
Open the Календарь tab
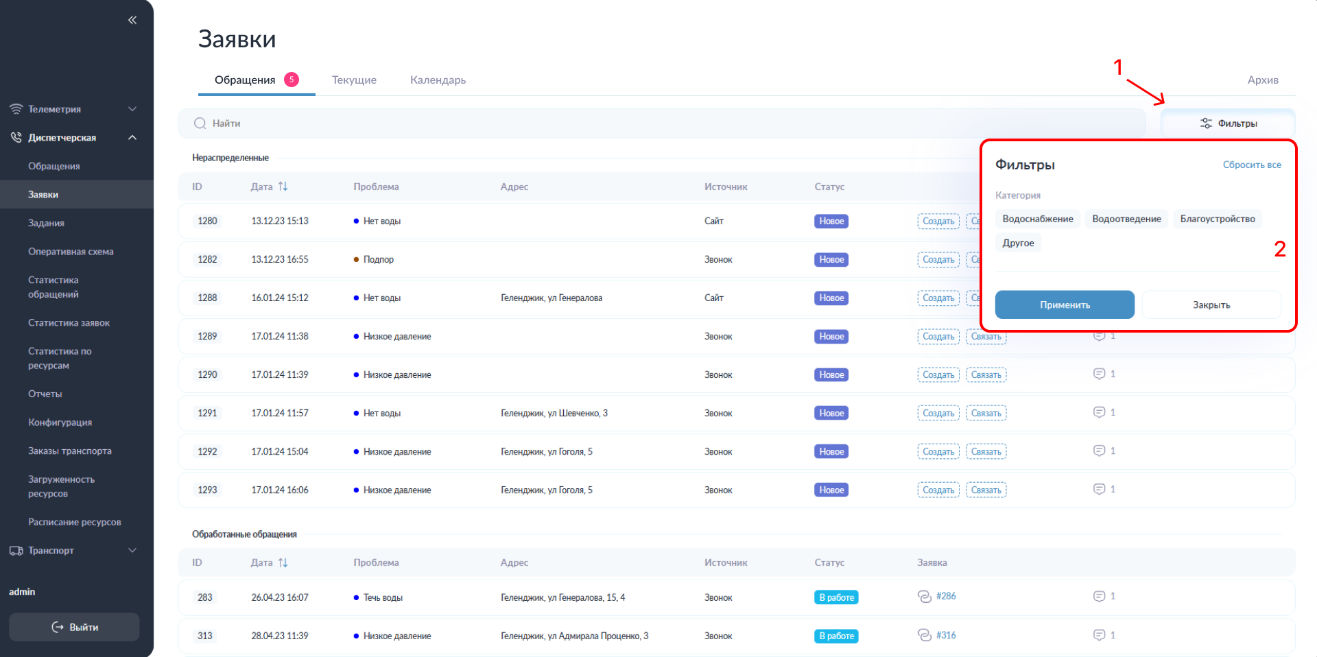(438, 80)
